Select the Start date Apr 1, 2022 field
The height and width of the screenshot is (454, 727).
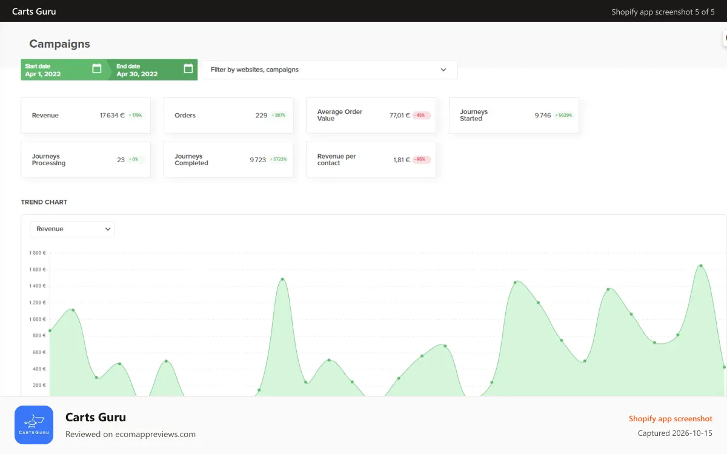tap(64, 70)
